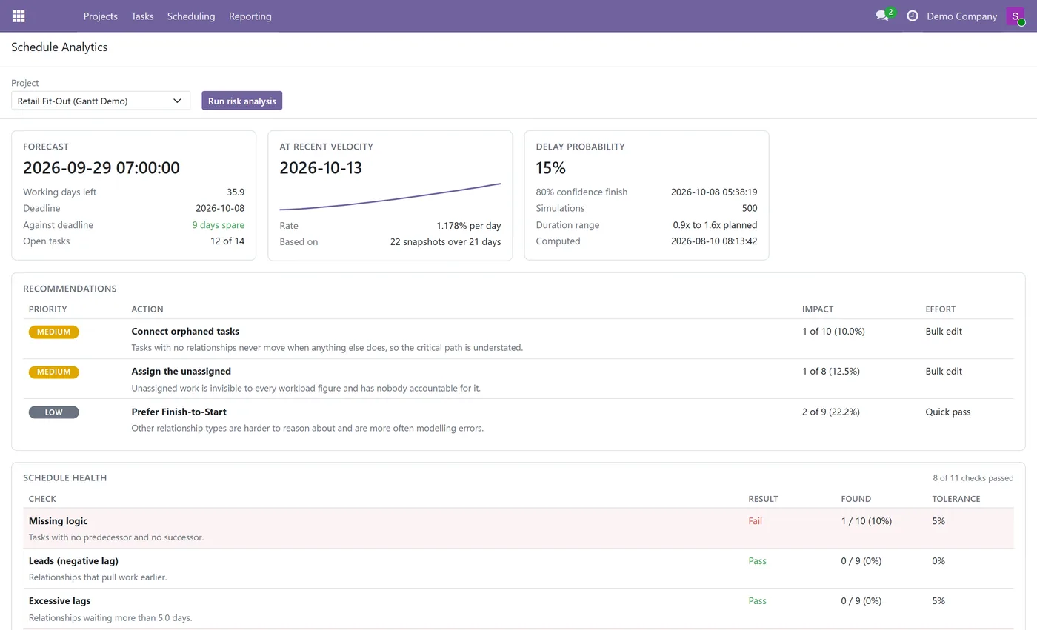
Task: Click the 8 of 11 checks passed summary
Action: point(973,478)
